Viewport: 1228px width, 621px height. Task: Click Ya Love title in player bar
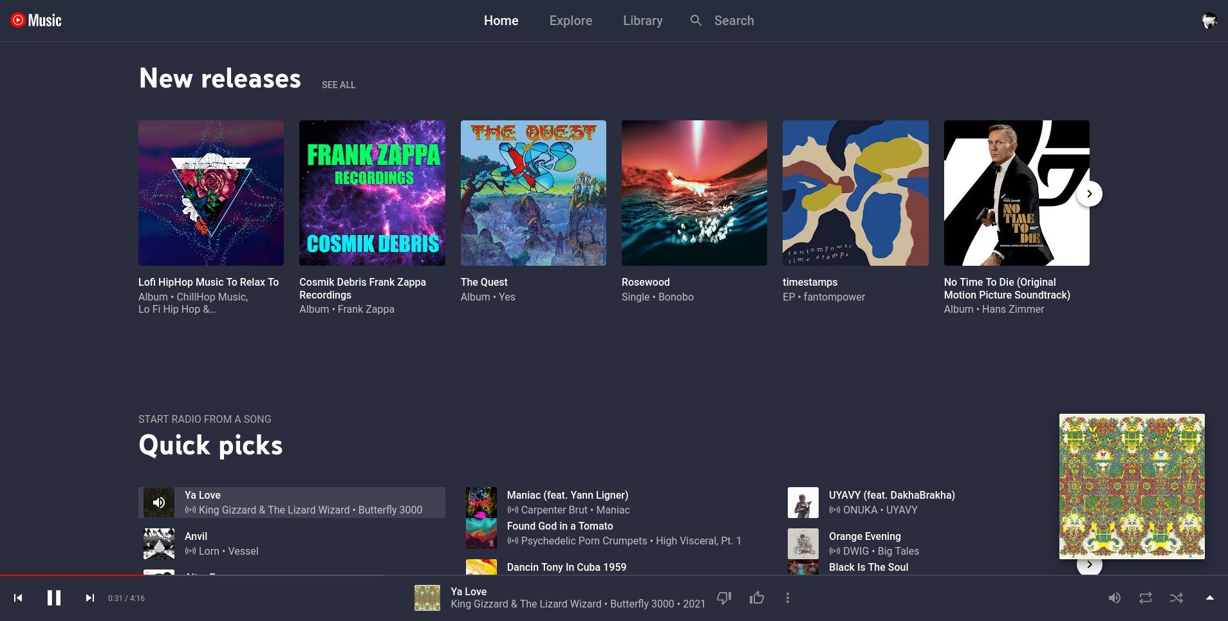tap(469, 591)
